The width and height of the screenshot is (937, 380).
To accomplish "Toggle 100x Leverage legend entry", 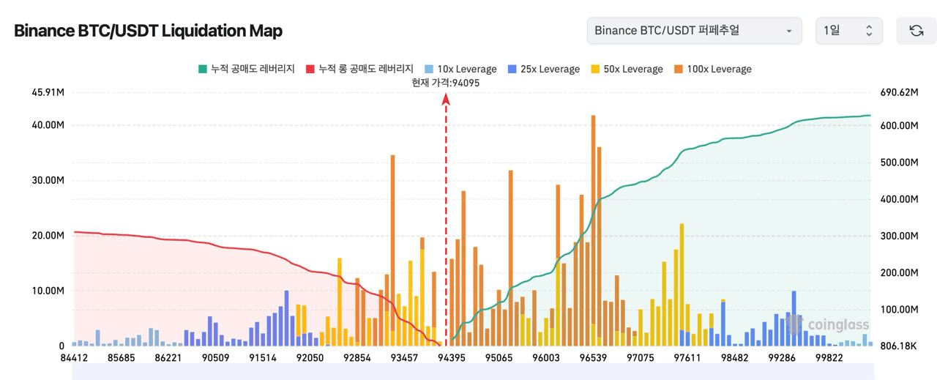I will tap(712, 69).
